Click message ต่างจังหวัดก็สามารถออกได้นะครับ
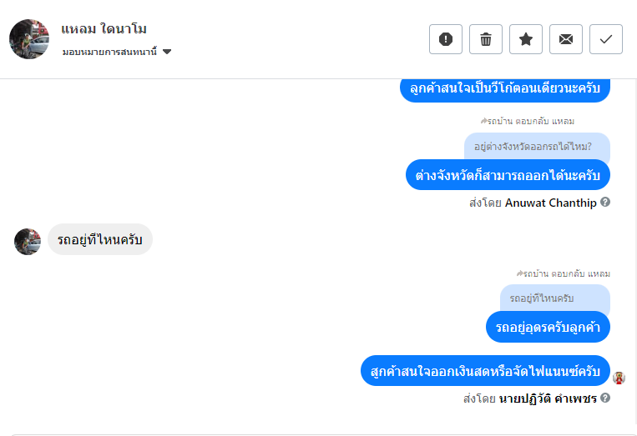Viewport: 637px width, 436px height. click(508, 175)
